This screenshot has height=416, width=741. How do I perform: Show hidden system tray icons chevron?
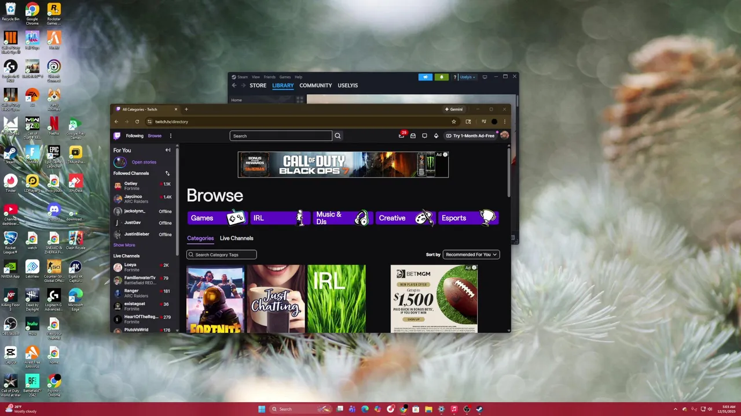click(676, 409)
